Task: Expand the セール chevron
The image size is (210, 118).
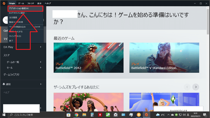Action: pyautogui.click(x=41, y=68)
